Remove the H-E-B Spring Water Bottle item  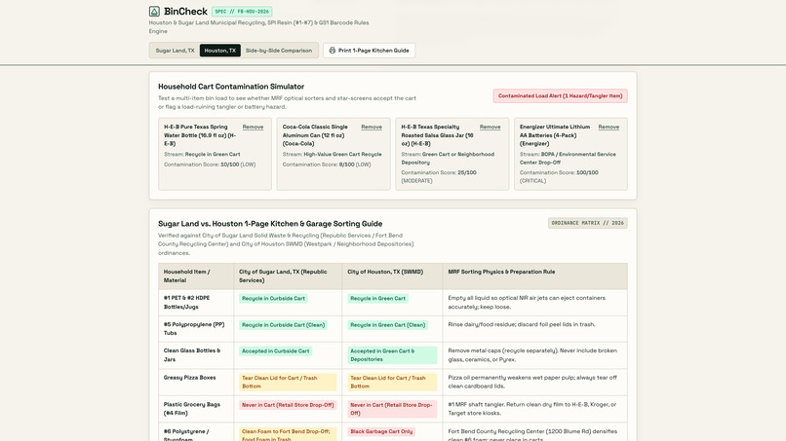pyautogui.click(x=253, y=128)
